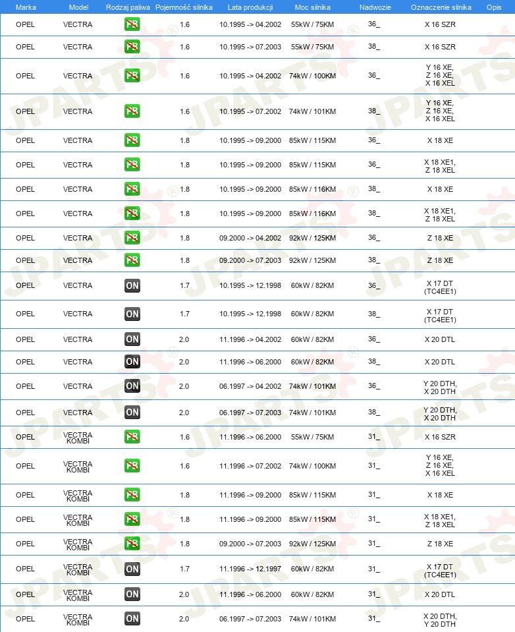Viewport: 515px width, 632px height.
Task: Click date range 11.1996 -> 12.1997
Action: pyautogui.click(x=250, y=569)
